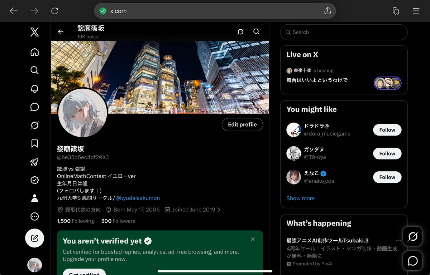Open Bookmarks in the sidebar
The height and width of the screenshot is (275, 430).
[x=34, y=143]
